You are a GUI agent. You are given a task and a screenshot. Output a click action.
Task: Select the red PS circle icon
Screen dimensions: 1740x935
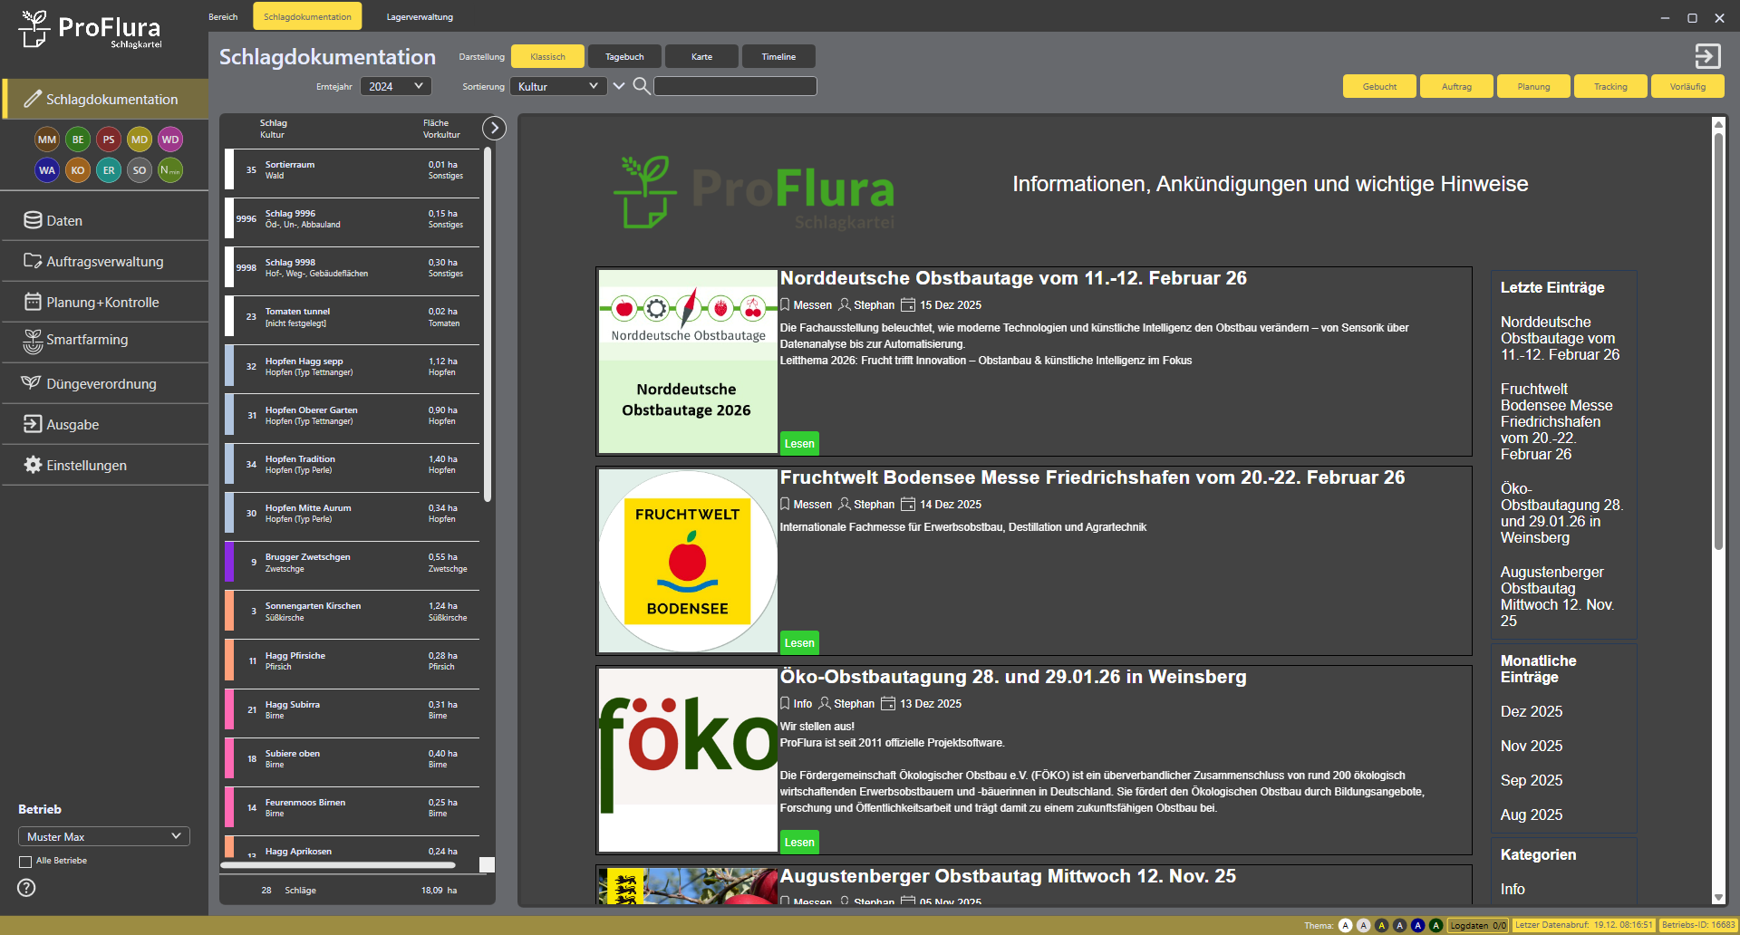point(109,140)
